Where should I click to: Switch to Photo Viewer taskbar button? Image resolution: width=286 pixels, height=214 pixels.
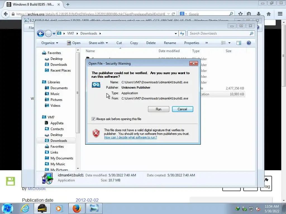tap(94, 209)
